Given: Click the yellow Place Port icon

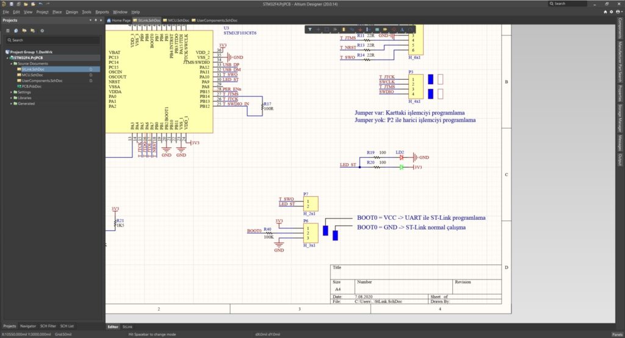Looking at the screenshot, I should point(385,29).
